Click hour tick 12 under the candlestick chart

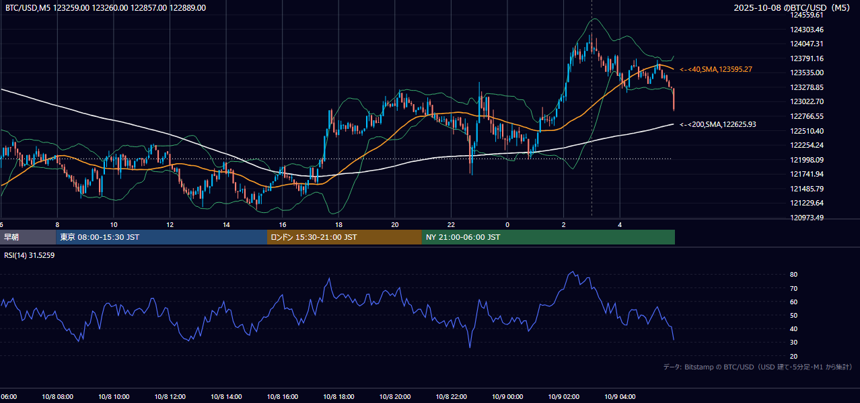point(170,224)
